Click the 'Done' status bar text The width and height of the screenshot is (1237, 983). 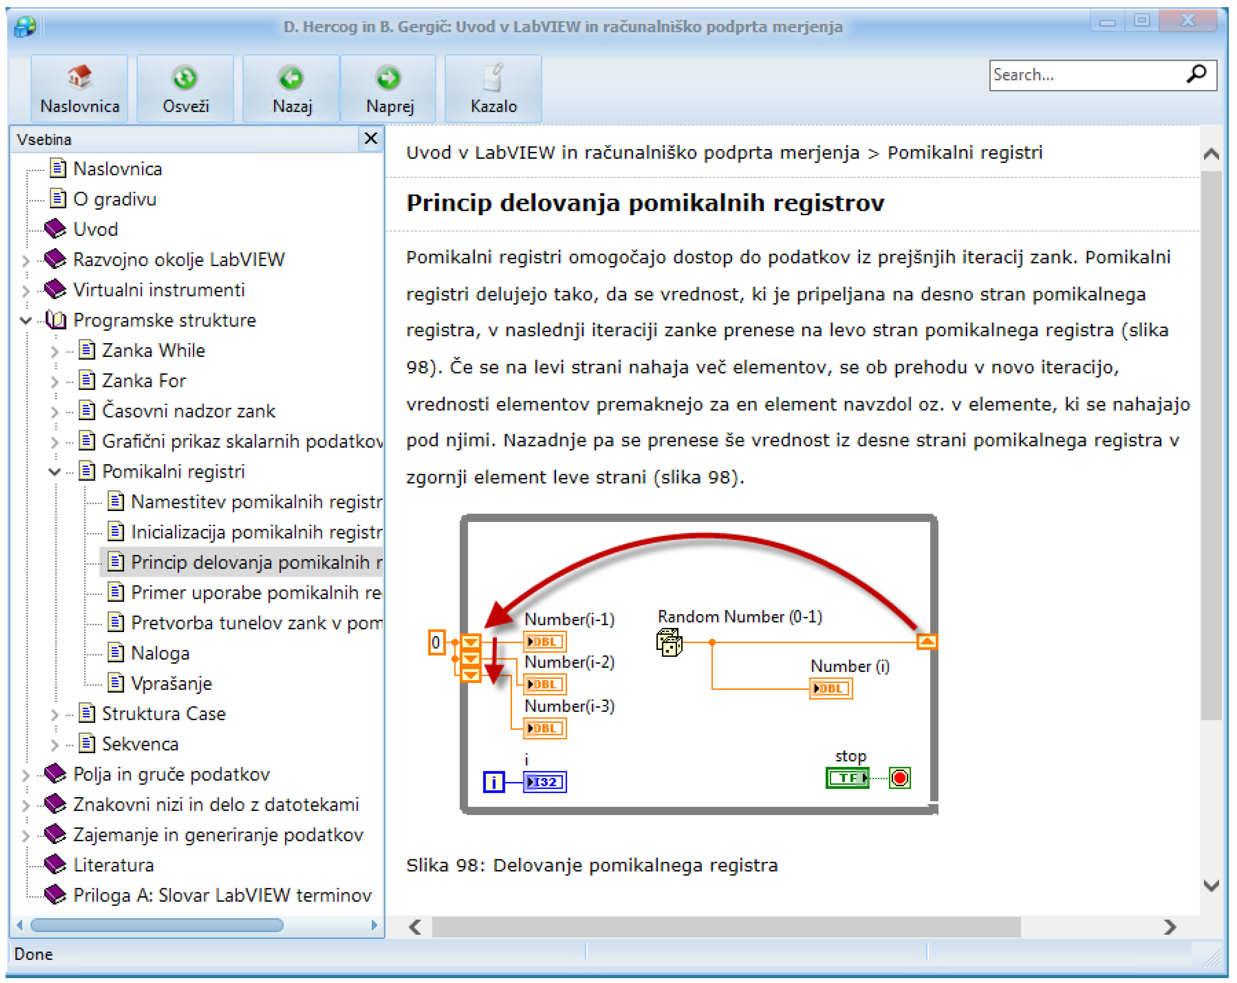pyautogui.click(x=33, y=954)
